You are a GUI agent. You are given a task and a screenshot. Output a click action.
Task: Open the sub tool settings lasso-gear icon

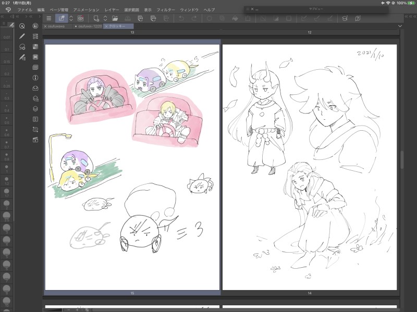22,47
